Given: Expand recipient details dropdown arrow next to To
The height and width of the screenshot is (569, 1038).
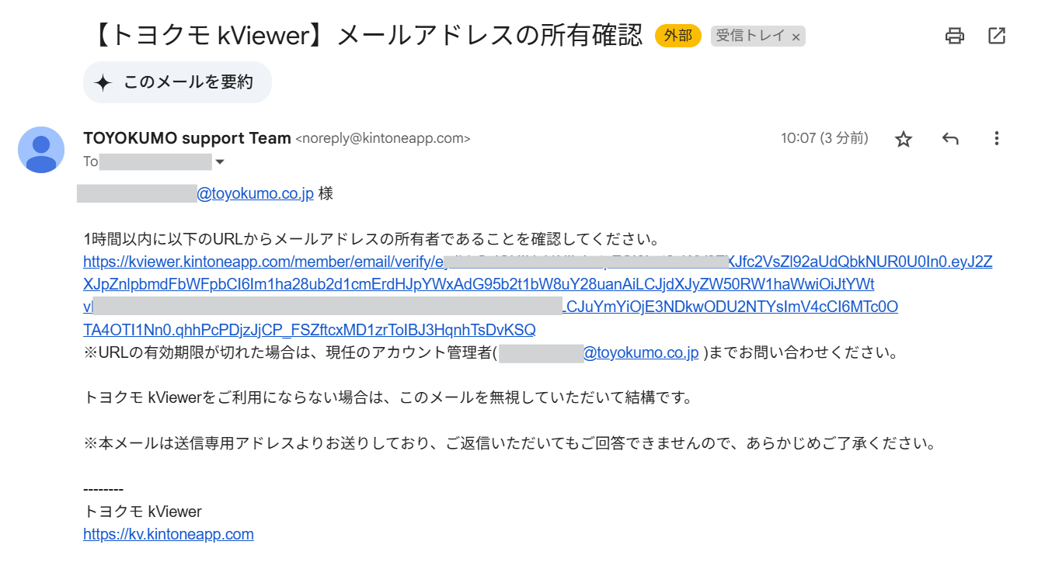Looking at the screenshot, I should (x=220, y=162).
